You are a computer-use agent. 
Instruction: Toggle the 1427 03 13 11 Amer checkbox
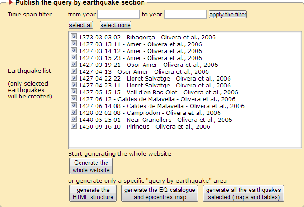click(75, 44)
